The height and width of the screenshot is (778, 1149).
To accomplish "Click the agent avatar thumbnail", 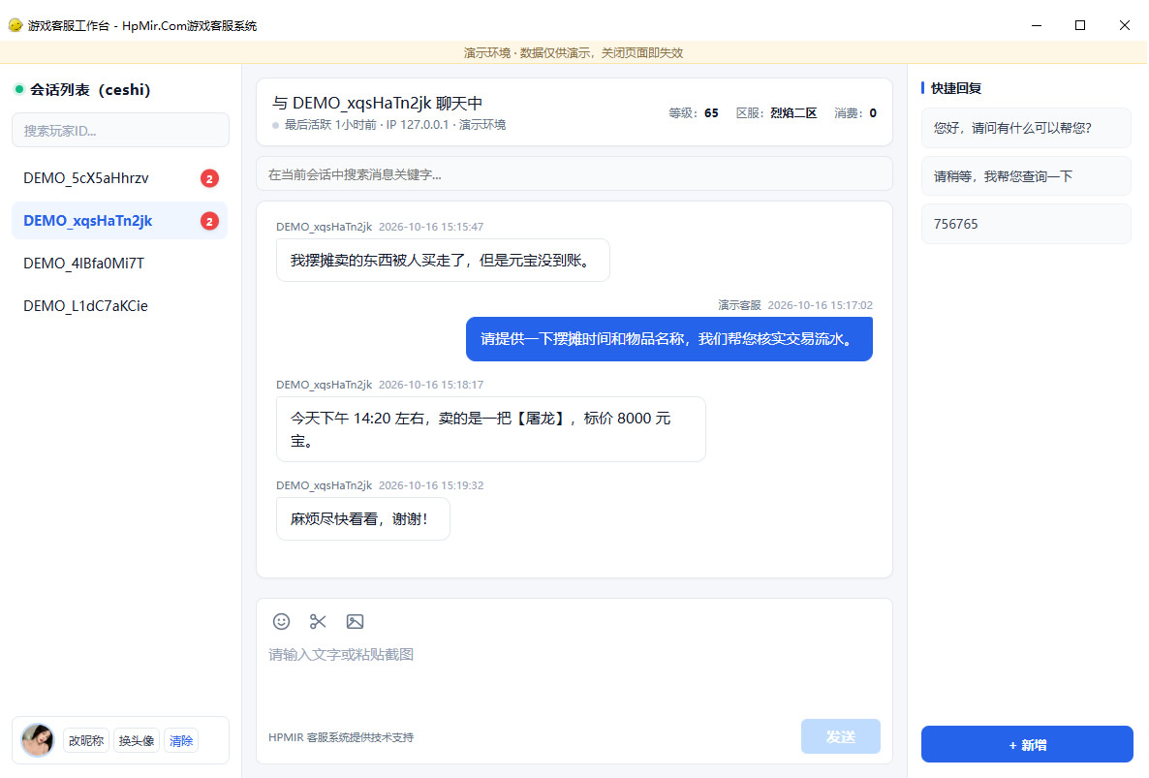I will click(38, 740).
